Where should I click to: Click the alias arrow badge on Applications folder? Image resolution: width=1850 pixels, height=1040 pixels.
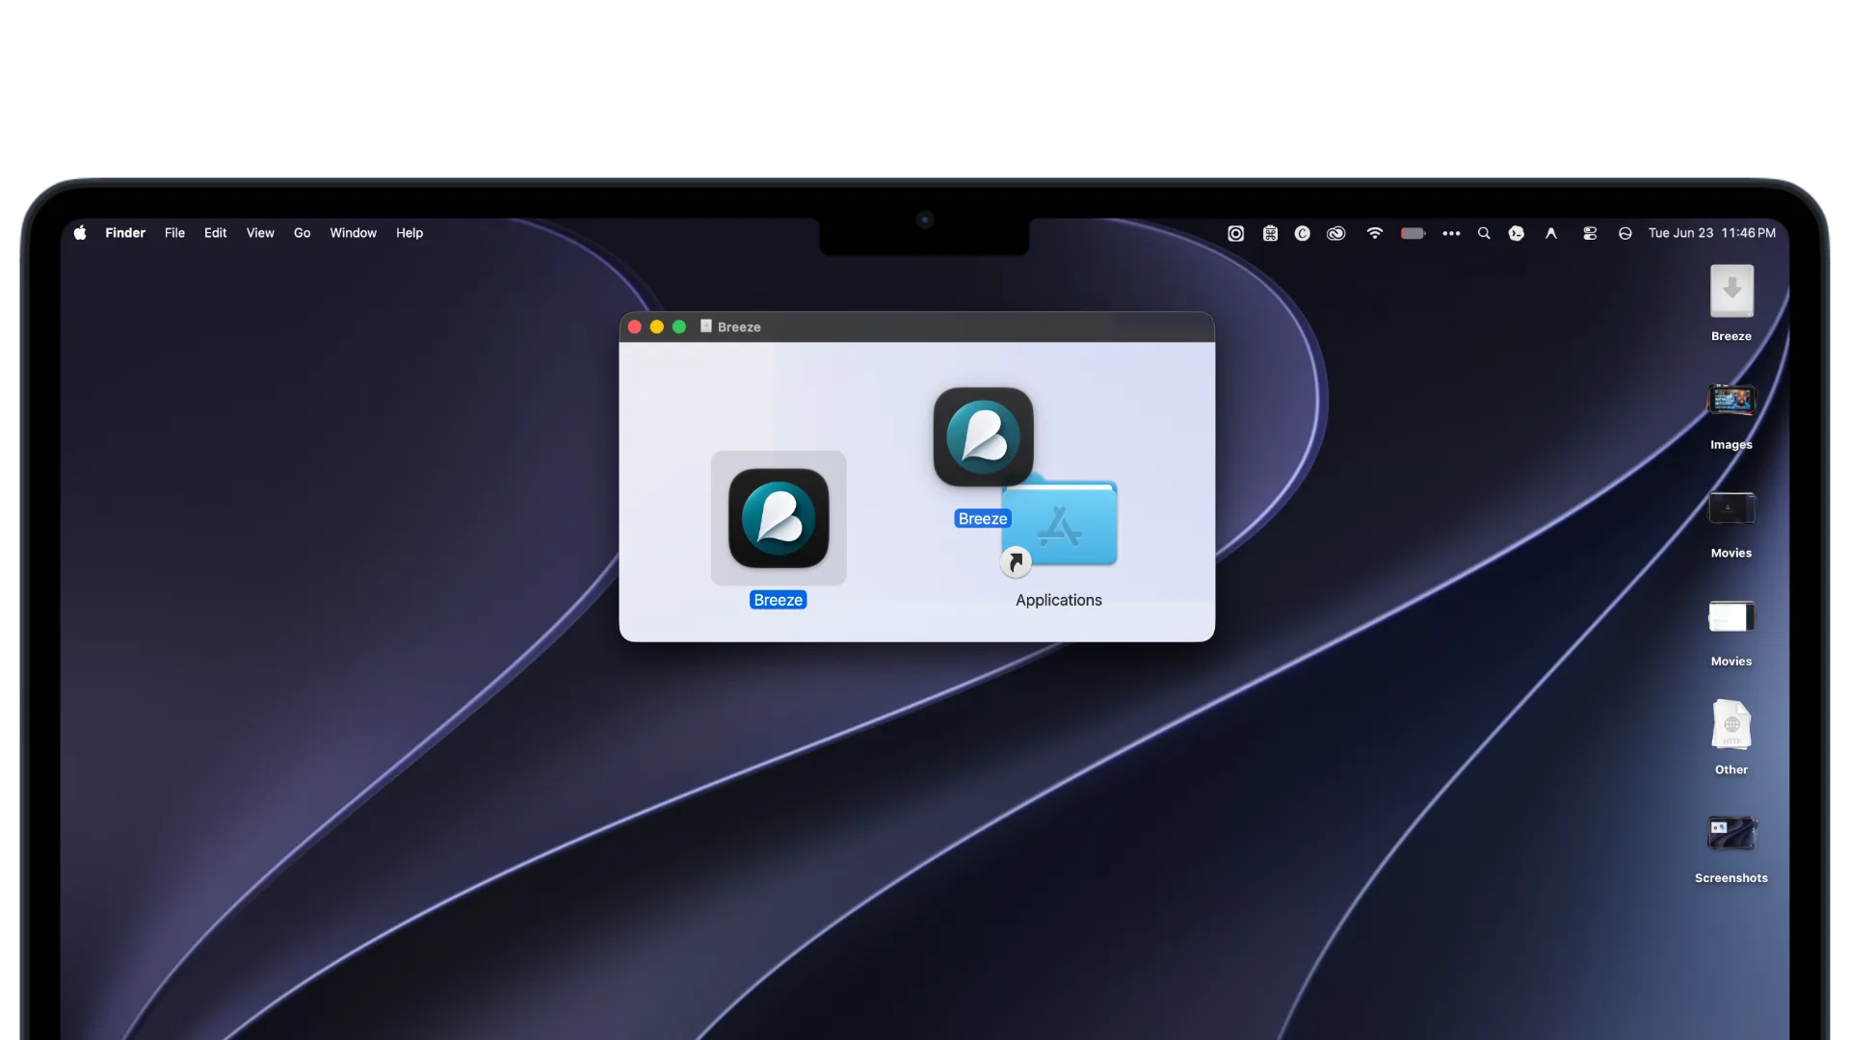tap(1016, 561)
